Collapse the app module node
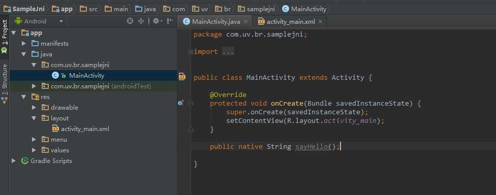This screenshot has width=496, height=195. point(14,33)
